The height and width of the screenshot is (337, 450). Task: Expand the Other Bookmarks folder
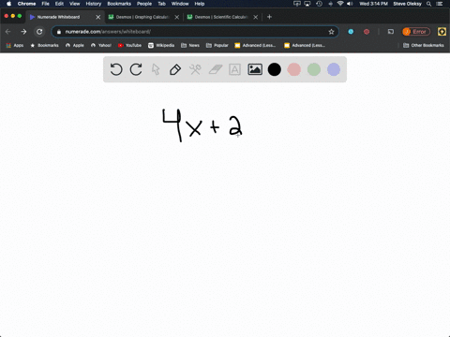(x=424, y=45)
